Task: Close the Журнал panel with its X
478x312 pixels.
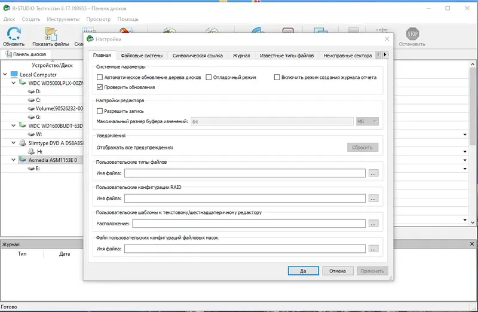Action: click(472, 244)
